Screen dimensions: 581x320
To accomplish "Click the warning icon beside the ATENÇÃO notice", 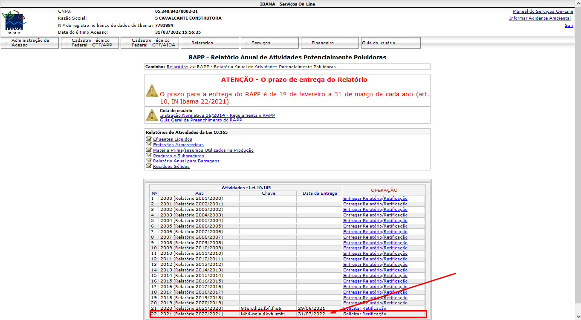I will click(152, 90).
